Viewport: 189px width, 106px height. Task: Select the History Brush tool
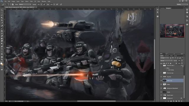pyautogui.click(x=2, y=33)
